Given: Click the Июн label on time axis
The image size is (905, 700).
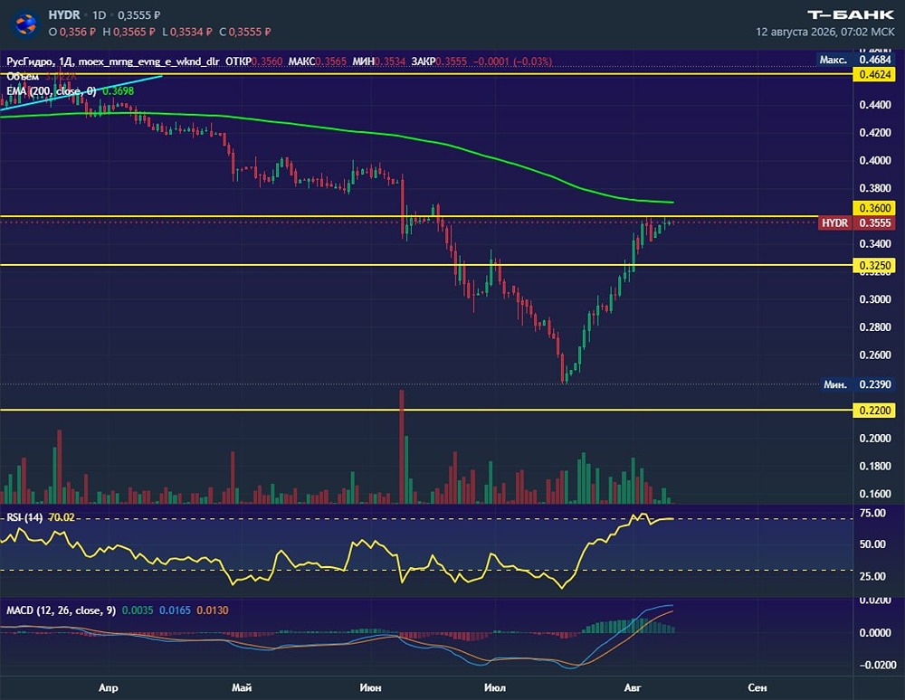Looking at the screenshot, I should coord(370,688).
